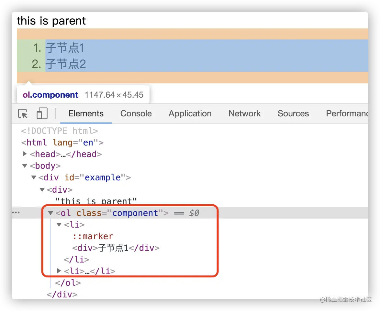Open the Sources tab
The image size is (380, 311).
tap(293, 113)
